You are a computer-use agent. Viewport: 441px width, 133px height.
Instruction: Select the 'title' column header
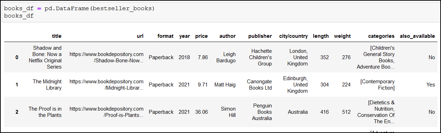click(x=57, y=36)
